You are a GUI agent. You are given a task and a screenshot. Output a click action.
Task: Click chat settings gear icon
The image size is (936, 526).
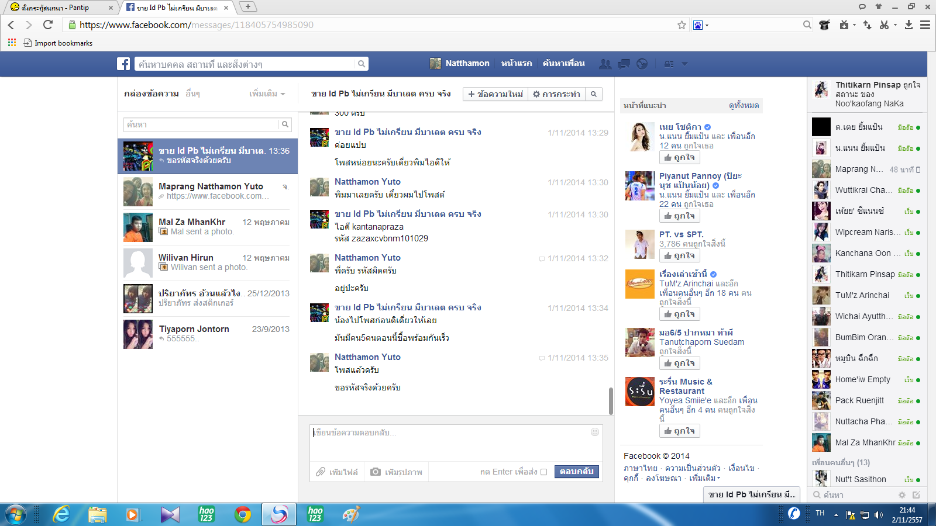point(902,495)
